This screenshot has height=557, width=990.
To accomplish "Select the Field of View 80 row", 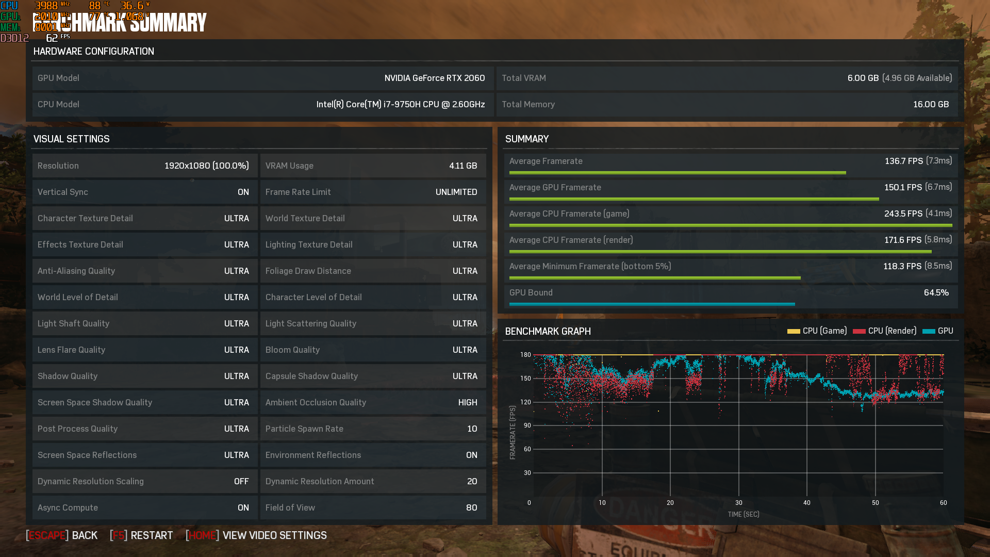I will [373, 507].
